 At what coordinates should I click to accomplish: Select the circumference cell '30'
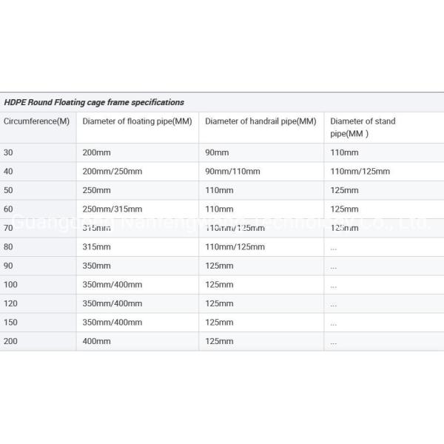click(8, 152)
